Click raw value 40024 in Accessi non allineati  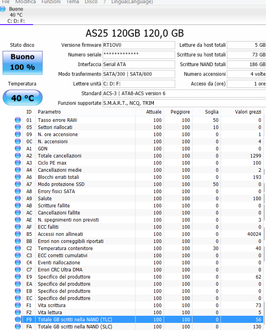pos(254,234)
